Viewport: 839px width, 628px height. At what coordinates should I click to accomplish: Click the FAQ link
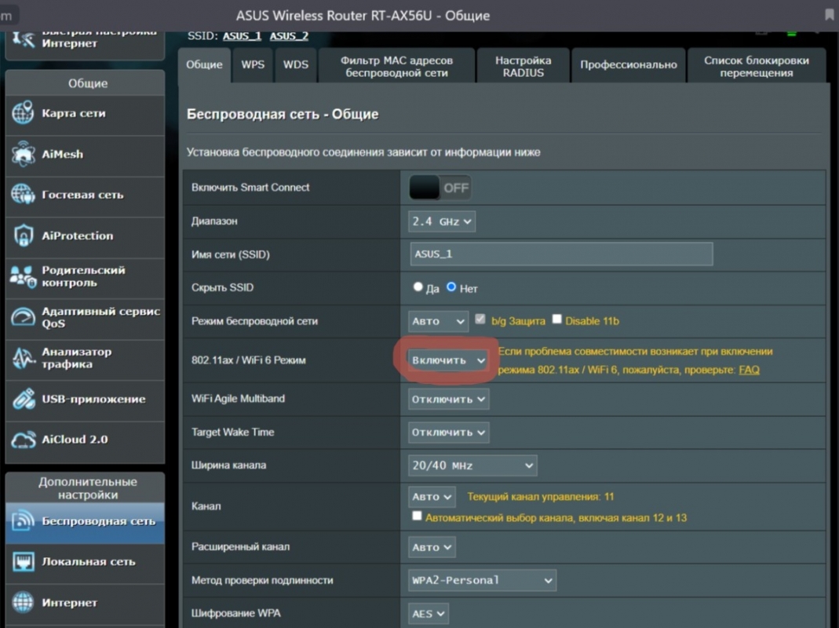pyautogui.click(x=749, y=370)
